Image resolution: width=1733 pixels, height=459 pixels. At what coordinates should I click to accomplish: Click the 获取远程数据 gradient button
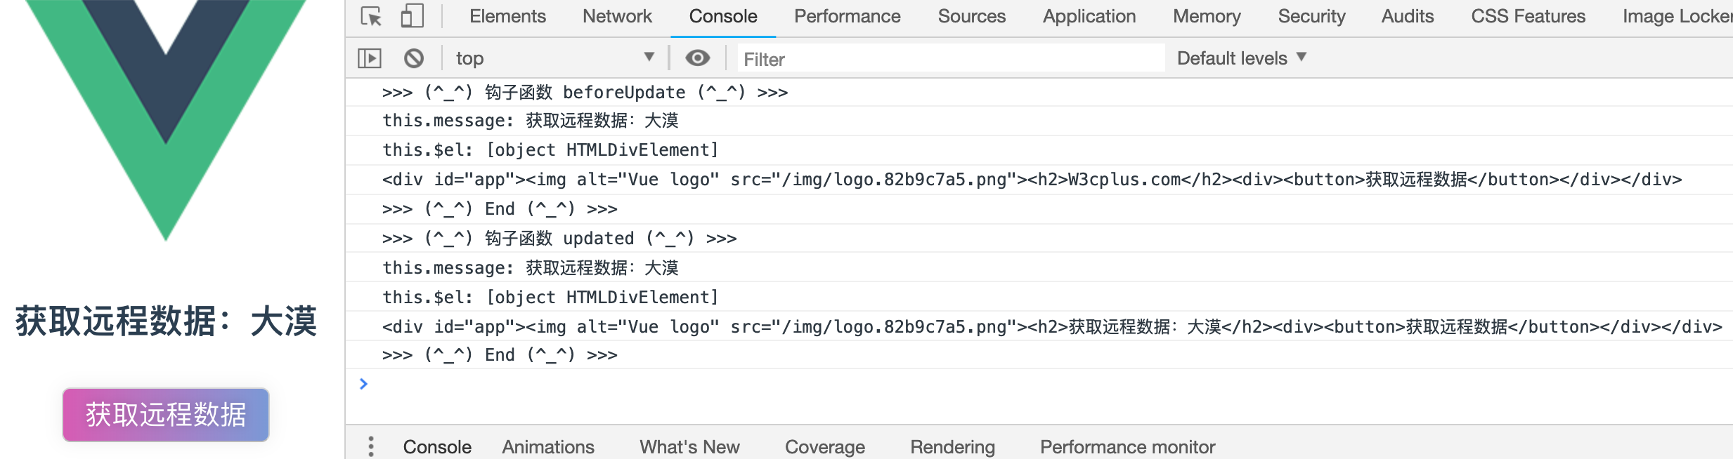[x=166, y=415]
